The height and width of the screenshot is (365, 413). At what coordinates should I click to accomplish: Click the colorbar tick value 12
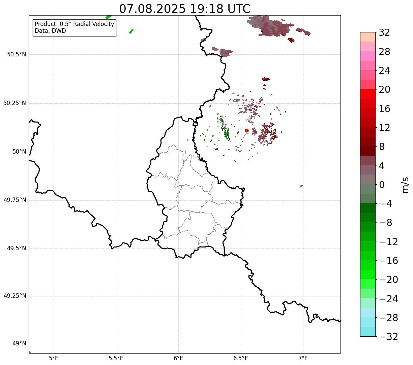pos(385,128)
